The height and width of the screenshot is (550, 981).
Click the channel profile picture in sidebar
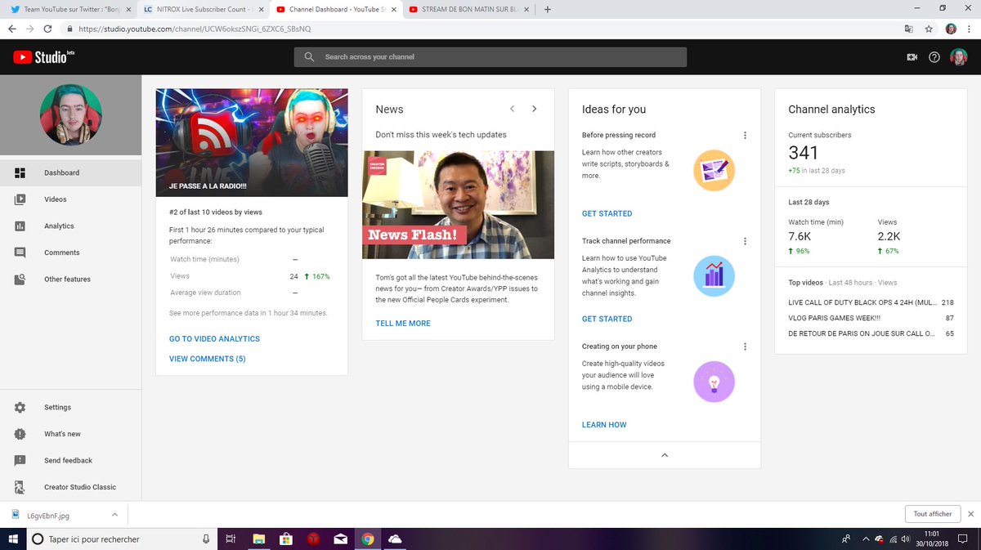(x=71, y=115)
